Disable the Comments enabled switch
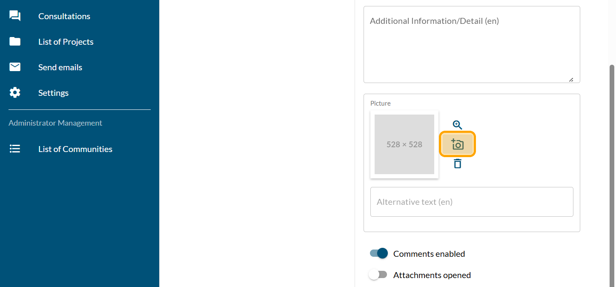 379,253
